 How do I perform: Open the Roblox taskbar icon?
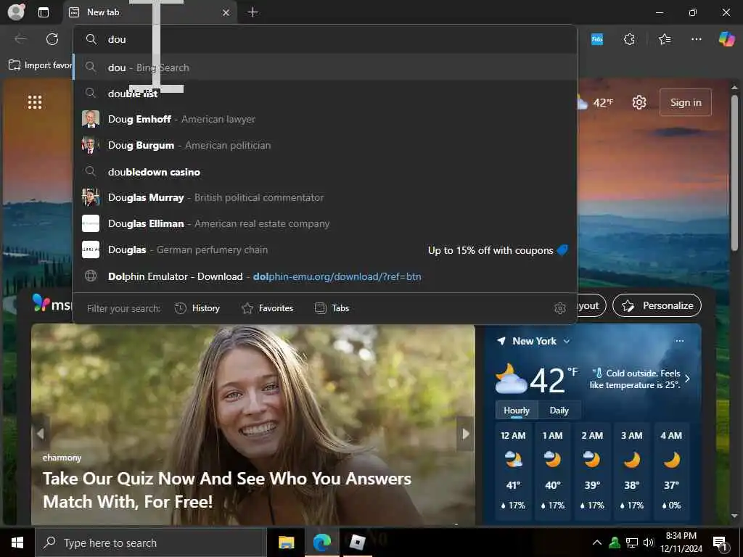[x=357, y=542]
